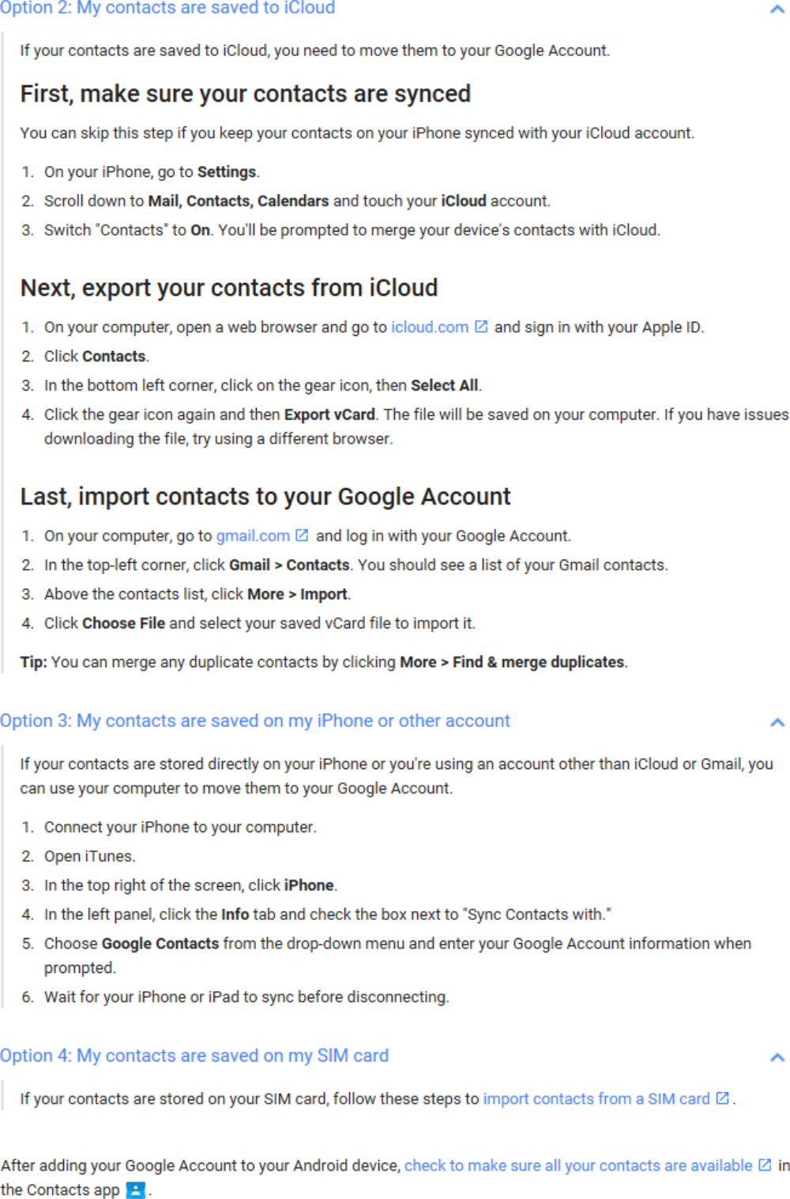Click the Next, export your contacts heading

(x=229, y=287)
